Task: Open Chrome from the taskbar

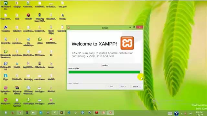Action: pos(20,112)
